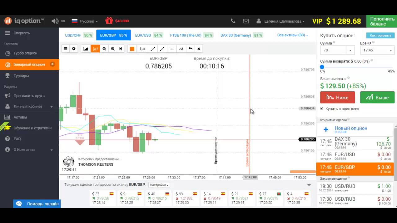Click the $99 trader deal card
Image resolution: width=397 pixels, height=223 pixels.
click(187, 198)
